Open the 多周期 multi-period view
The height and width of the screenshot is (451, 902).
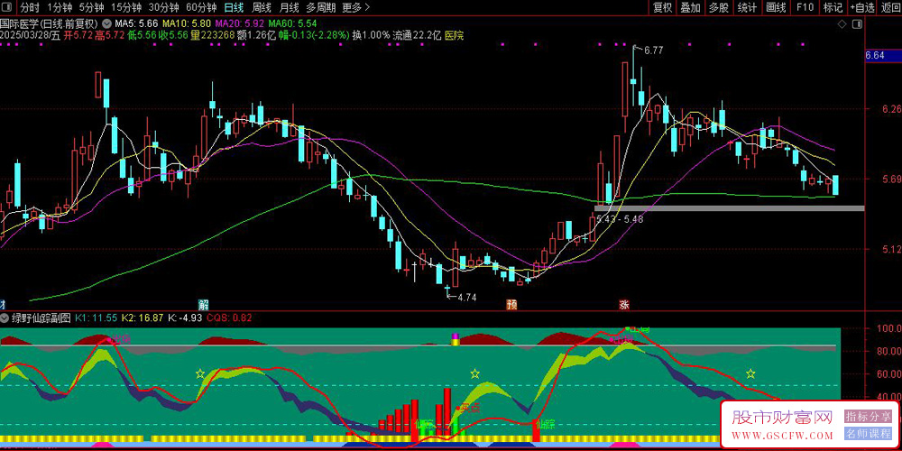320,7
